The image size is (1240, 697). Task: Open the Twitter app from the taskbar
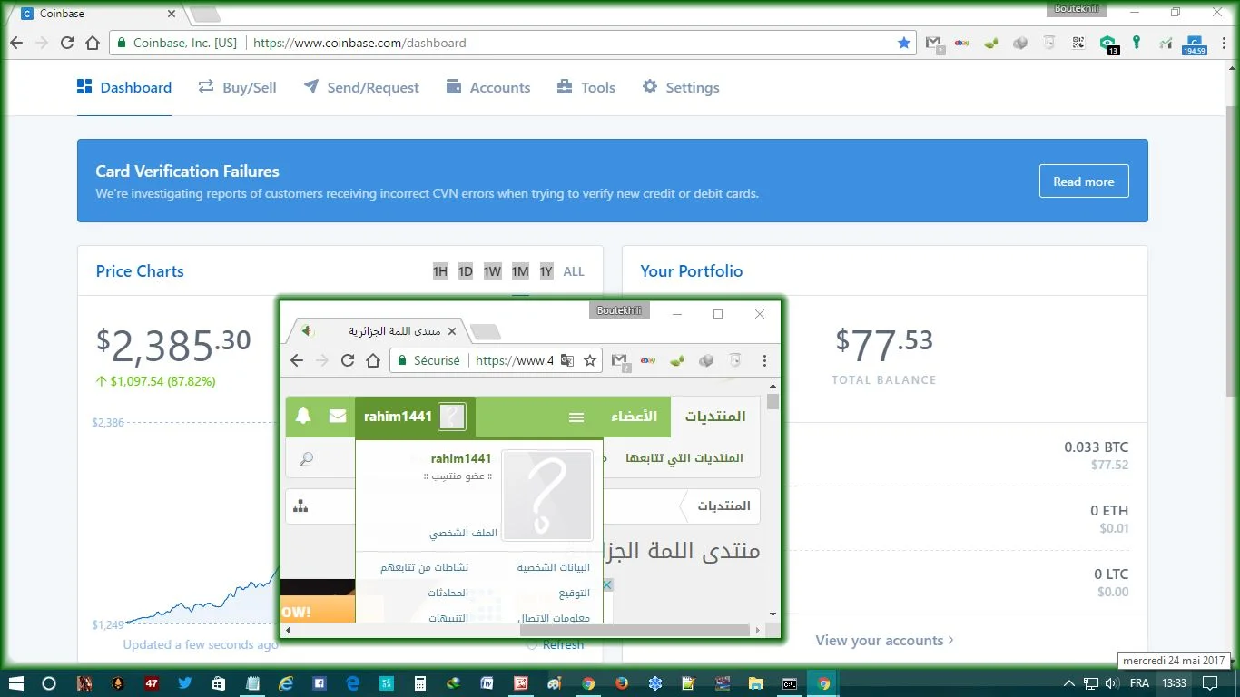click(185, 683)
